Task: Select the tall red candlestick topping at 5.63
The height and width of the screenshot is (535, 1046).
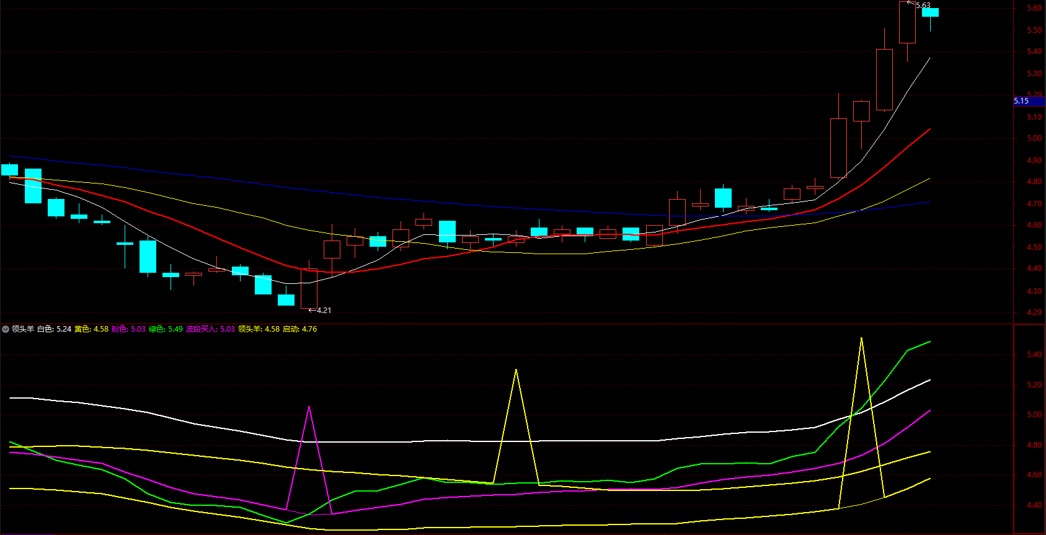Action: click(x=907, y=22)
